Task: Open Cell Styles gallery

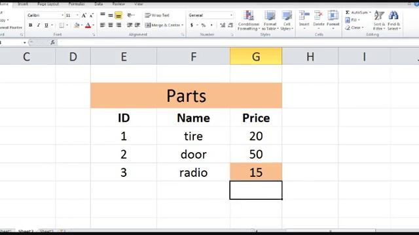Action: click(287, 20)
